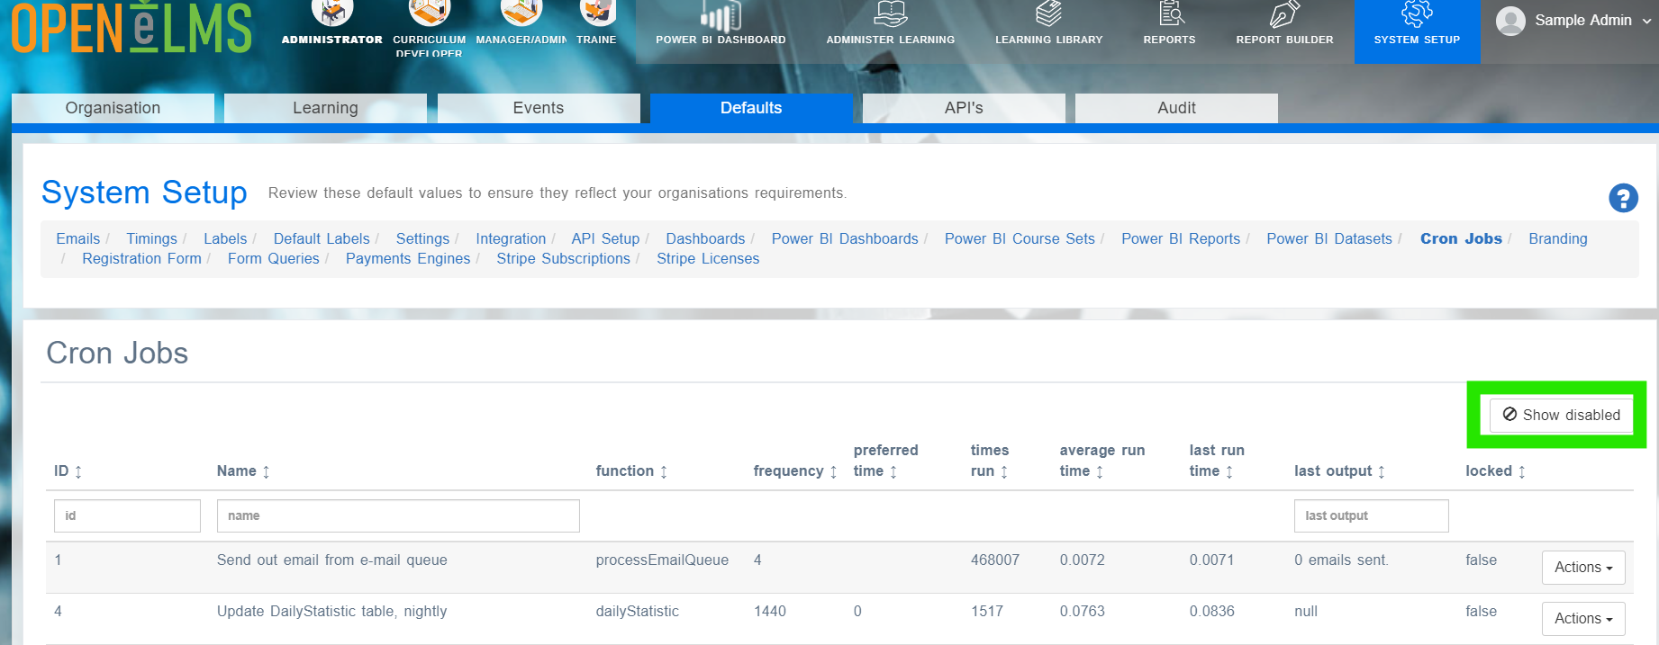The image size is (1659, 645).
Task: Switch to the API's tab
Action: [964, 108]
